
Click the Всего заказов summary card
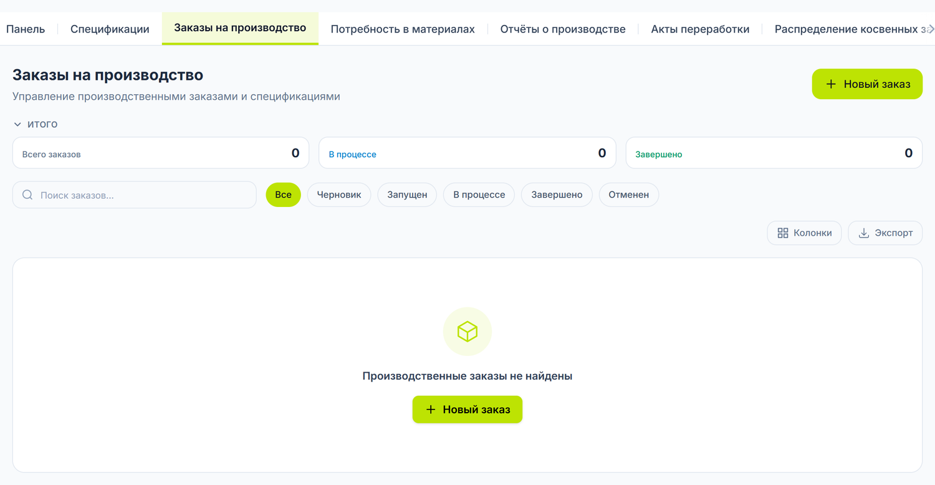pos(161,153)
